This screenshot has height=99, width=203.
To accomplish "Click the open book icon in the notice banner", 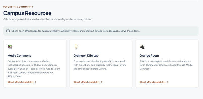I will click(x=8, y=31).
